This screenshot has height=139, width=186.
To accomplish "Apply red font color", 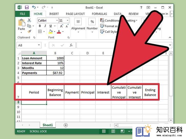I will tap(59, 32).
